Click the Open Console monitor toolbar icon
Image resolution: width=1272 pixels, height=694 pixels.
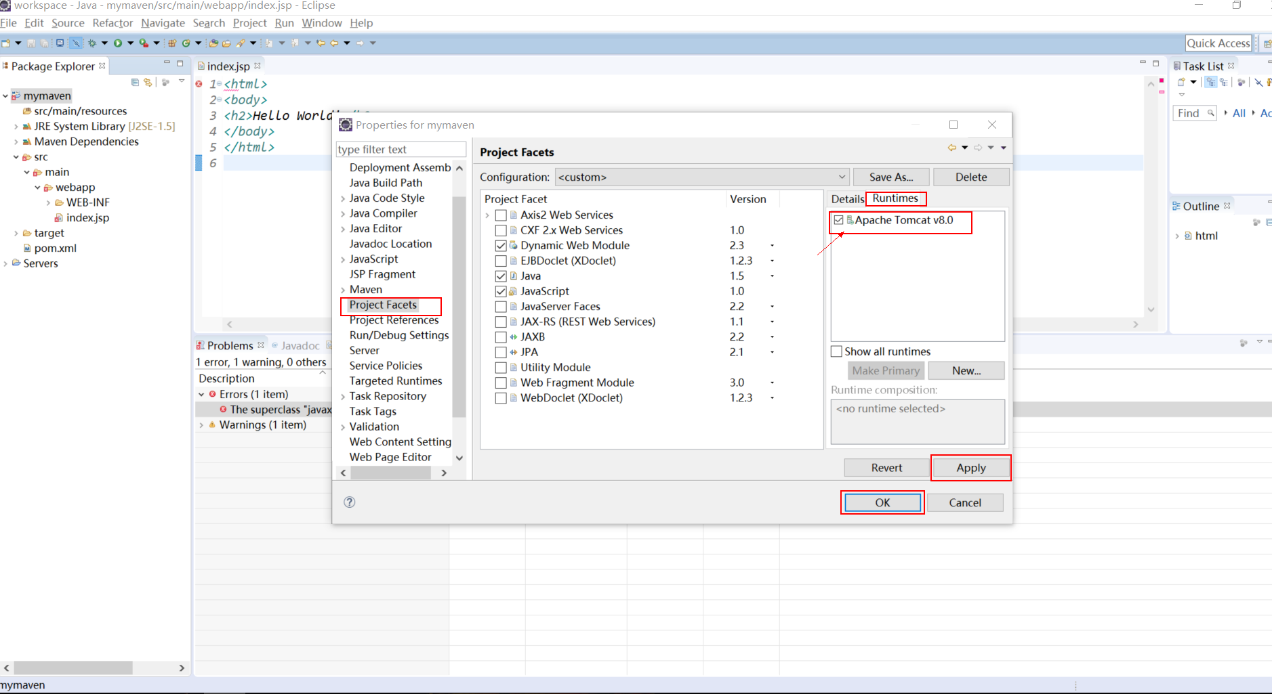tap(60, 43)
